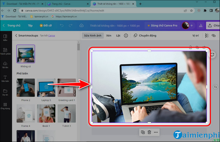Select the Lật flip option
Image resolution: width=220 pixels, height=142 pixels.
click(118, 36)
